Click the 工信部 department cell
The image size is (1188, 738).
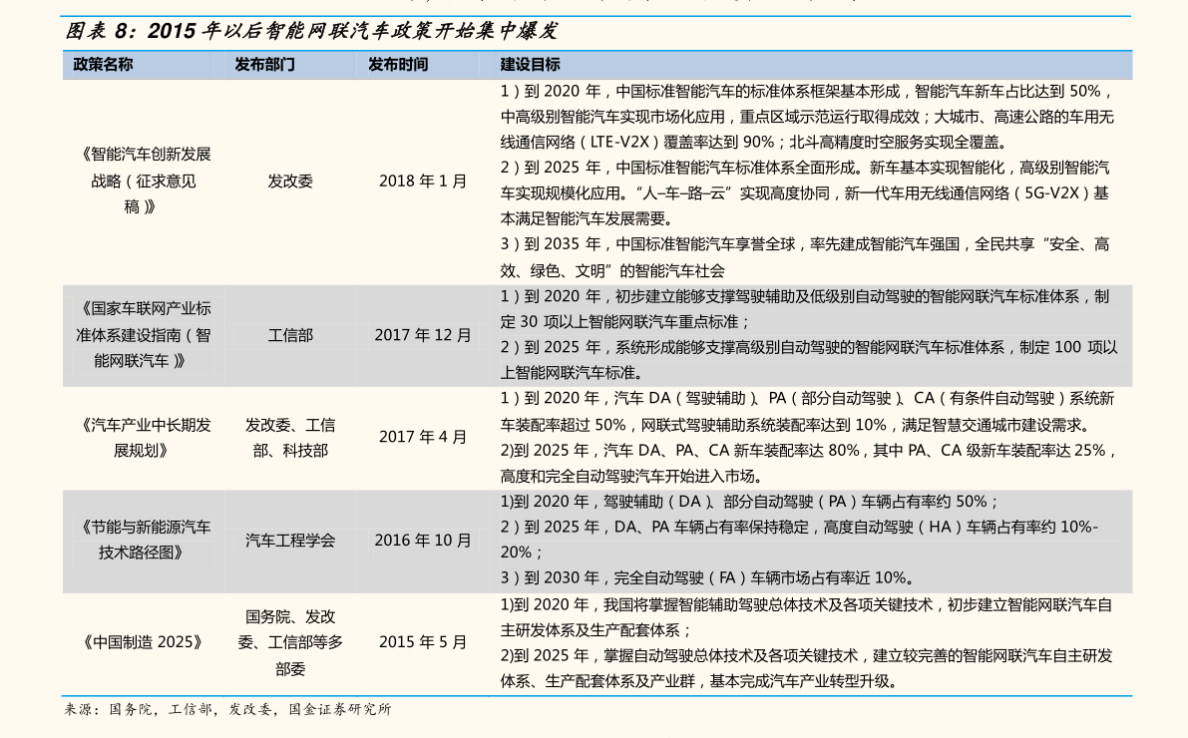click(290, 335)
